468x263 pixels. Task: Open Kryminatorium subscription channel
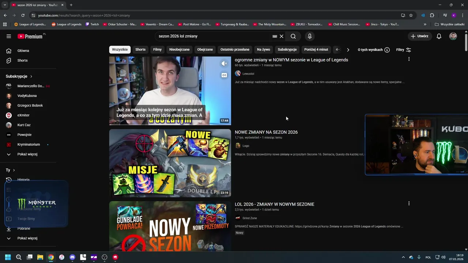[x=29, y=144]
